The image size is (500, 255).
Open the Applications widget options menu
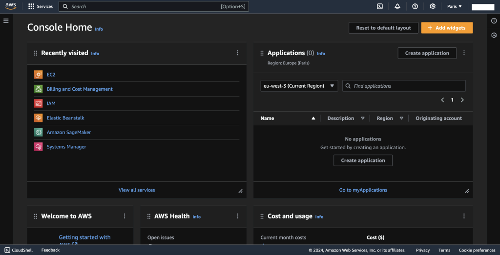click(x=464, y=53)
